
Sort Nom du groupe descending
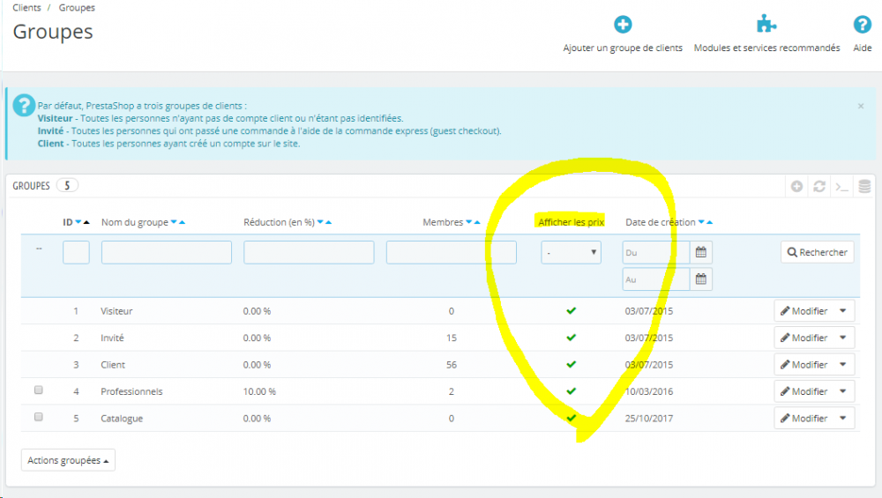click(x=174, y=222)
